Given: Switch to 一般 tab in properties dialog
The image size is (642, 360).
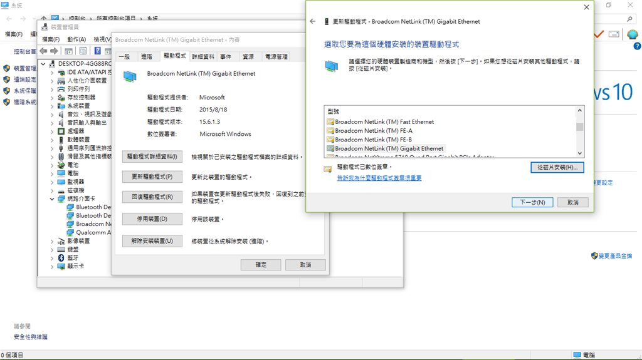Looking at the screenshot, I should coord(125,56).
